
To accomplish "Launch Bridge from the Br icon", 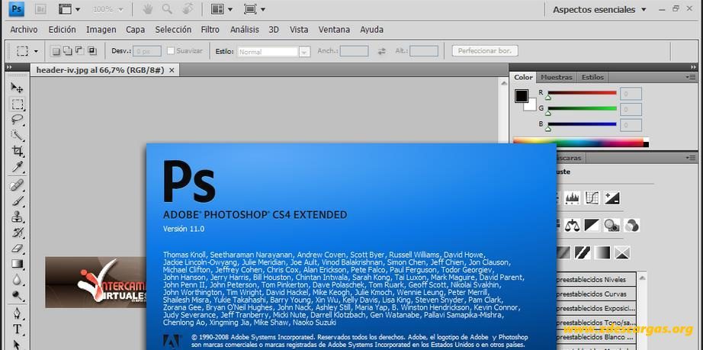I will [40, 9].
